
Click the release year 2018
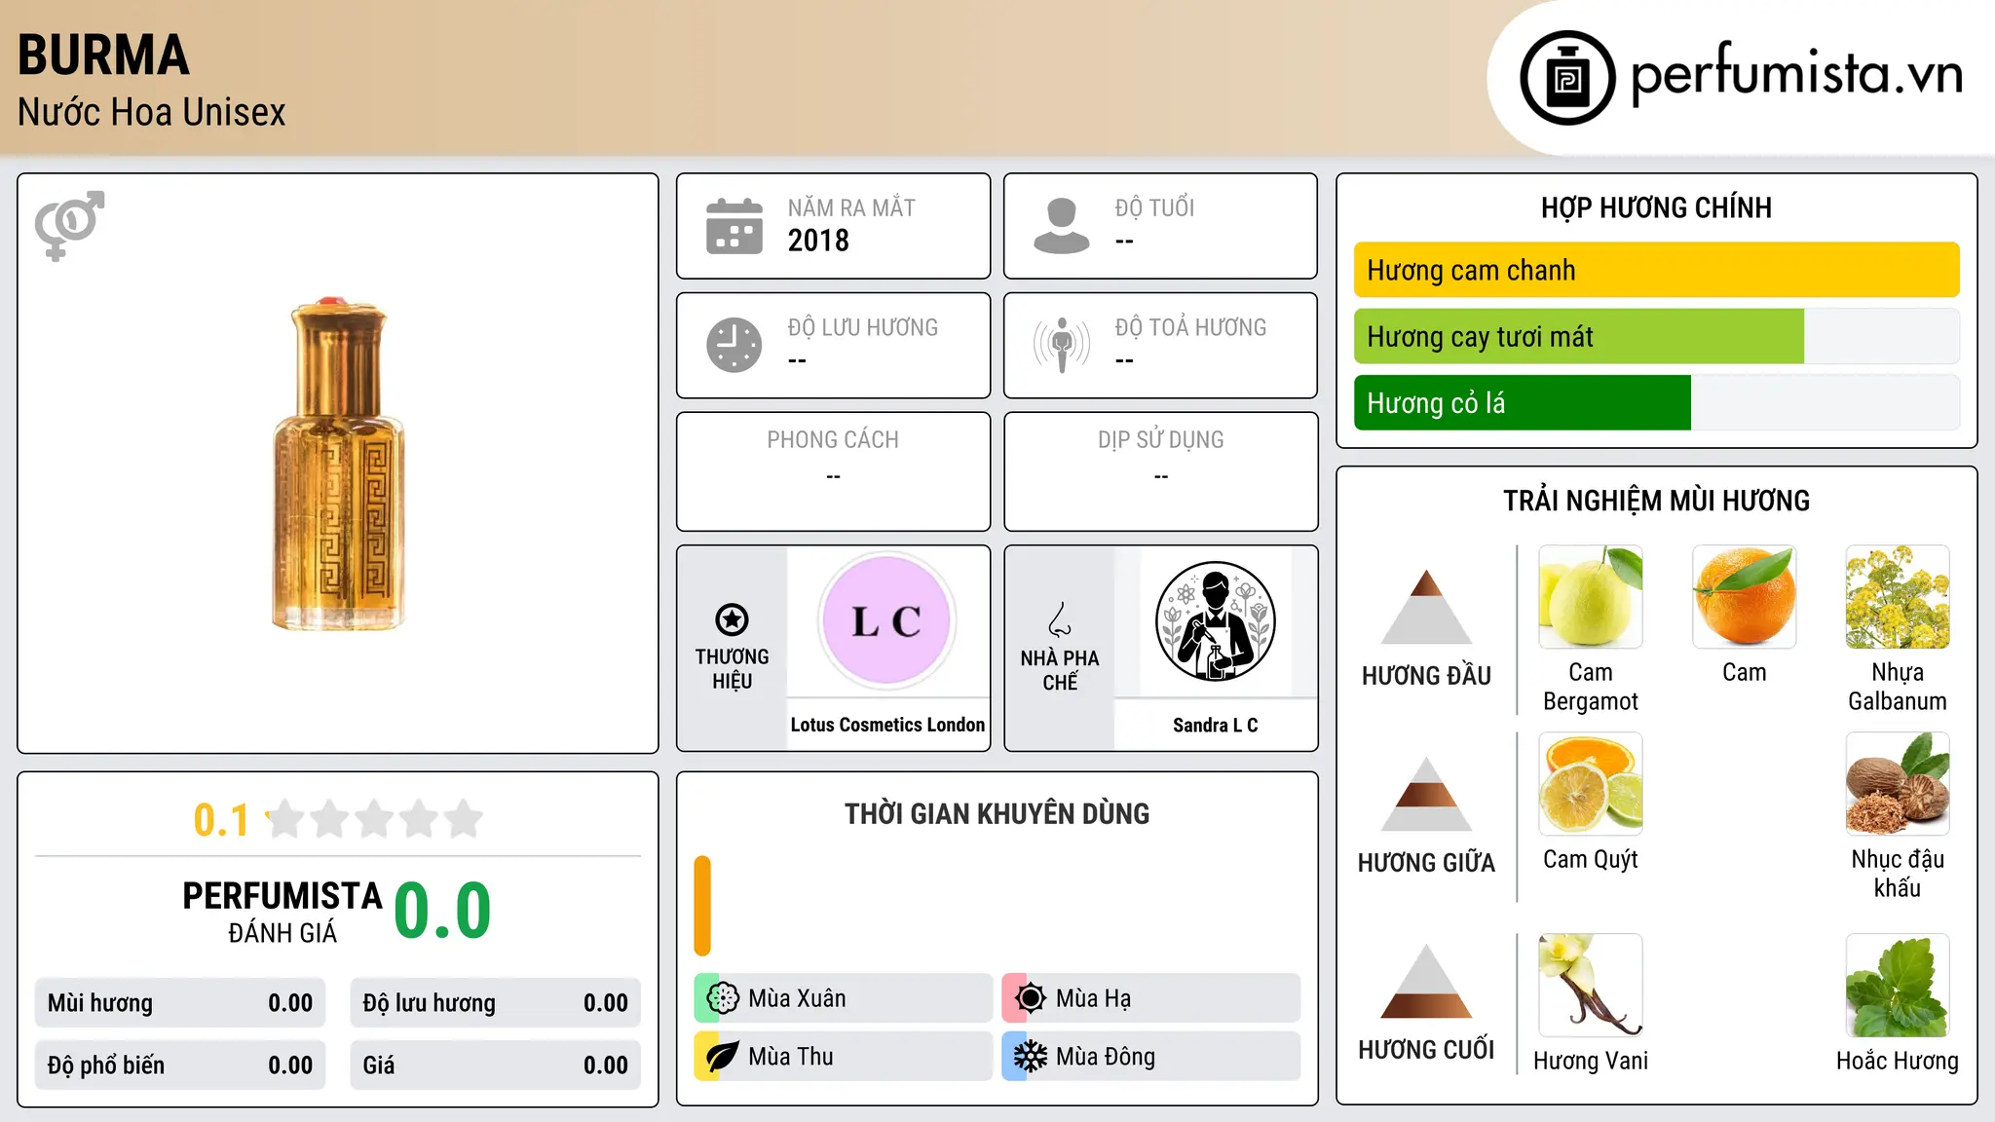[818, 241]
